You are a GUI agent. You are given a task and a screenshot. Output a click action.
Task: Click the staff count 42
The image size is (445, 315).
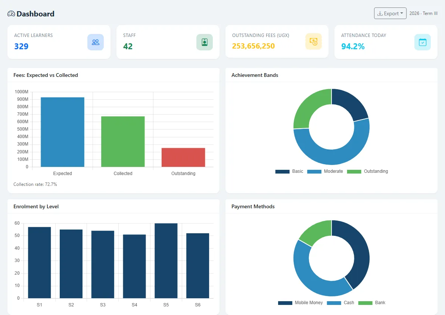point(128,46)
